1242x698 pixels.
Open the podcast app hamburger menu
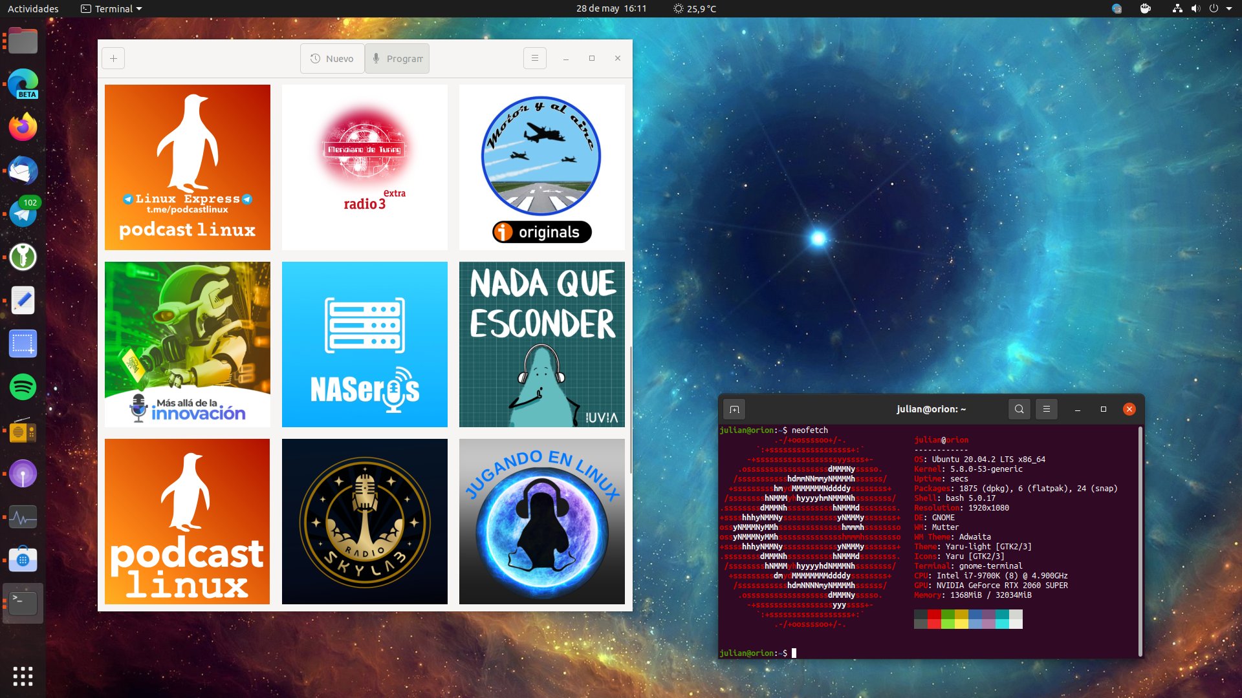(534, 58)
